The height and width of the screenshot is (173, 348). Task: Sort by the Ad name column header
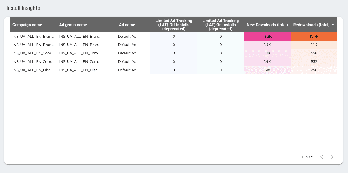(127, 25)
